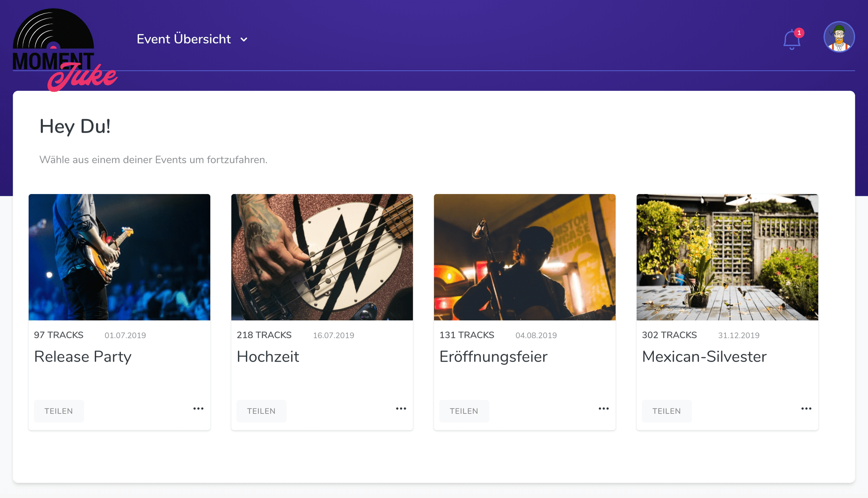The image size is (868, 498).
Task: Click the 302 TRACKS label
Action: pos(669,335)
